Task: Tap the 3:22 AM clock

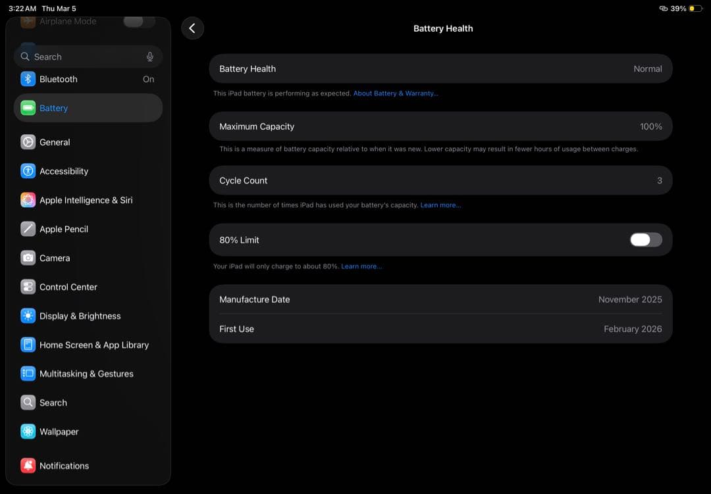Action: [x=22, y=9]
